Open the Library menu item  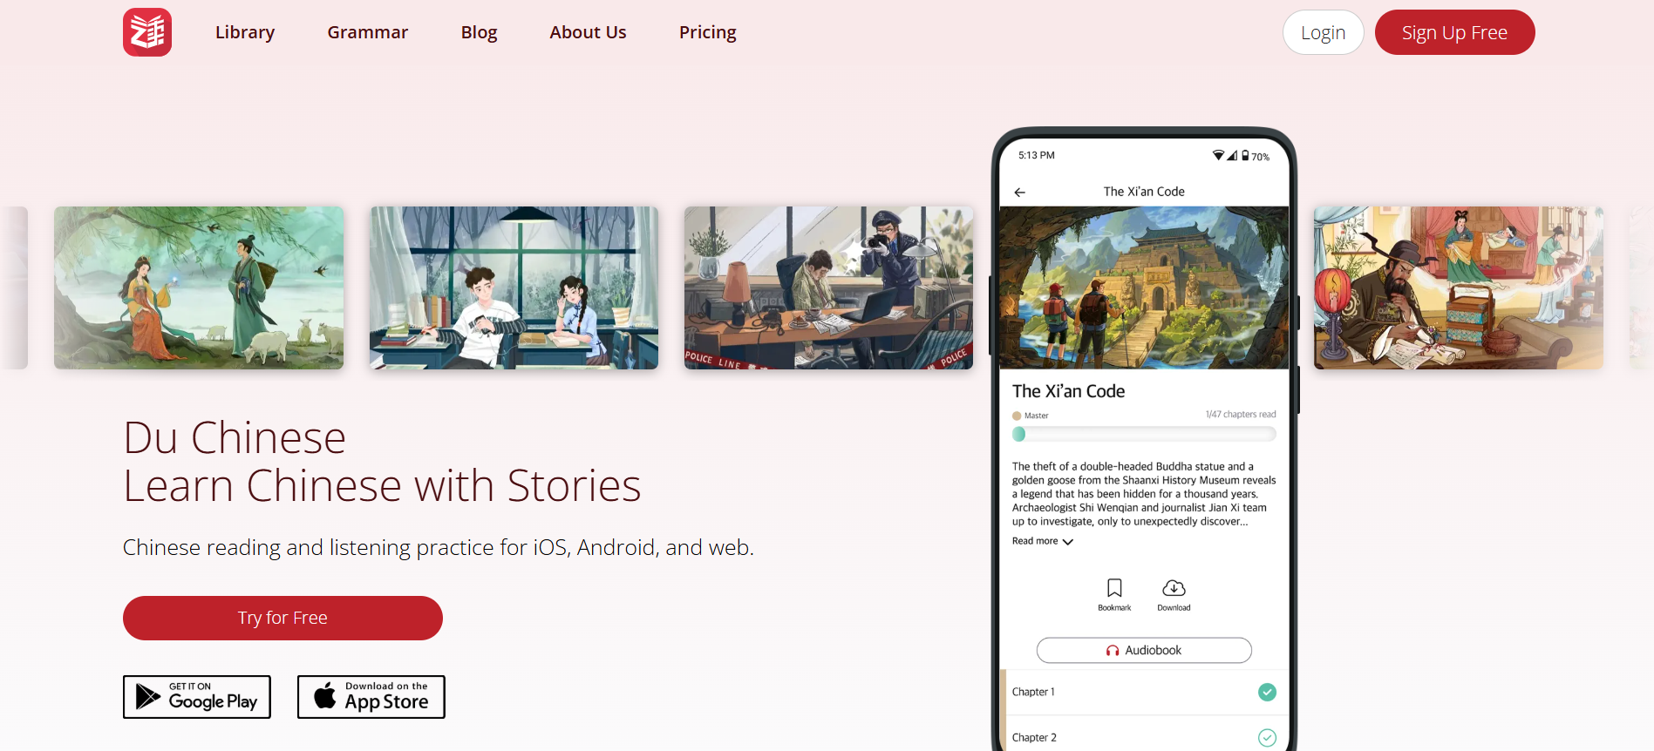click(x=245, y=32)
